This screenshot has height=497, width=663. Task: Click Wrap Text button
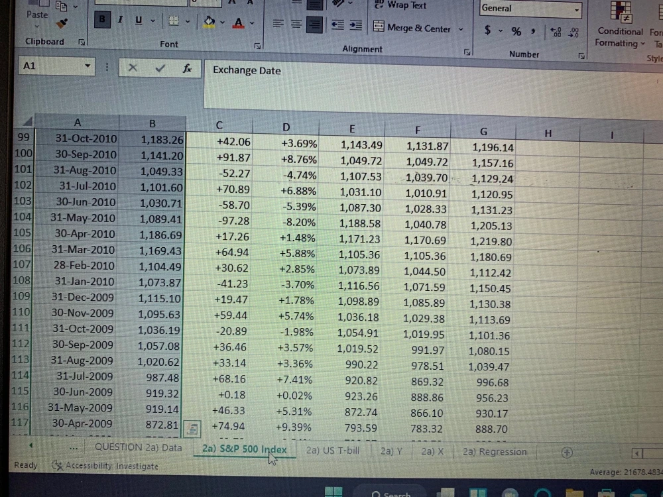pyautogui.click(x=400, y=5)
